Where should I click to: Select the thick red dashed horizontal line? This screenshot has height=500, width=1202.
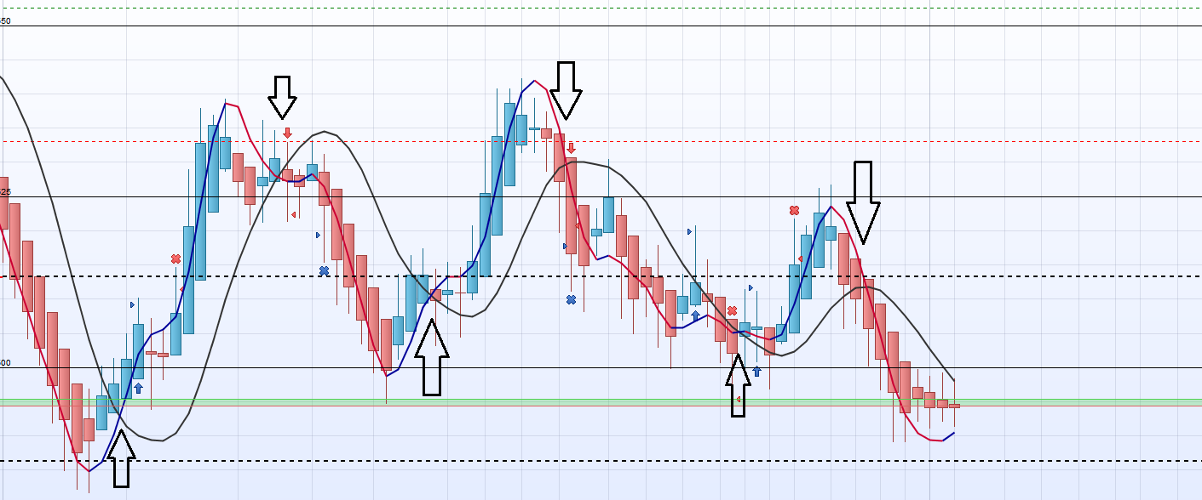coord(601,142)
